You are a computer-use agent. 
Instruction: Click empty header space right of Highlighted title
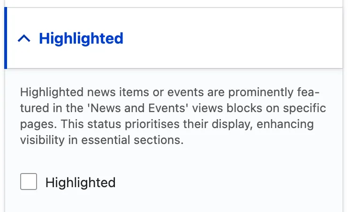point(235,38)
